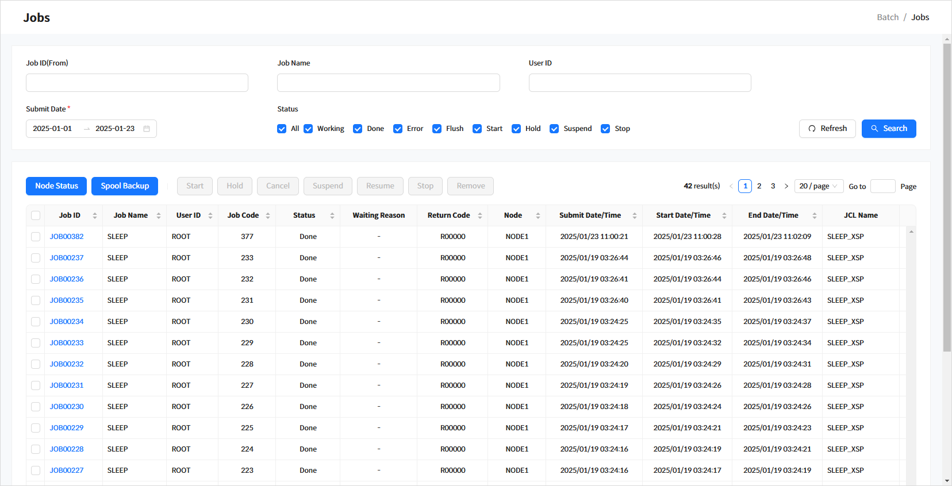Sort by Submit Date/Time column arrows
The image size is (952, 486).
[x=635, y=215]
